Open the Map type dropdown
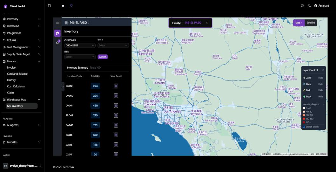 (x=299, y=23)
